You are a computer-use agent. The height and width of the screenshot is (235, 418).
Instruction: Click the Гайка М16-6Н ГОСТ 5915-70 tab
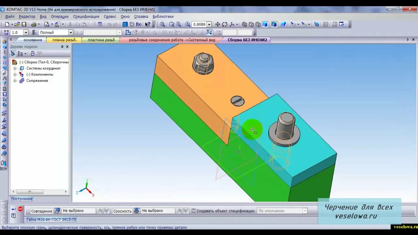click(51, 220)
